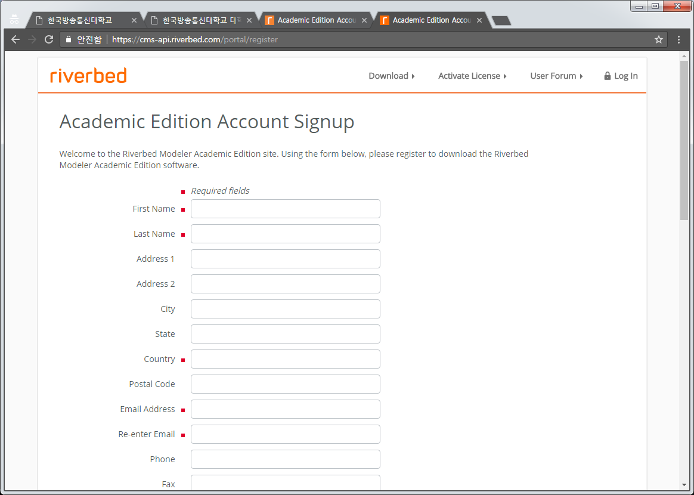Close the 한국방송통신대학교 대학 tab
The width and height of the screenshot is (694, 495).
pos(249,20)
